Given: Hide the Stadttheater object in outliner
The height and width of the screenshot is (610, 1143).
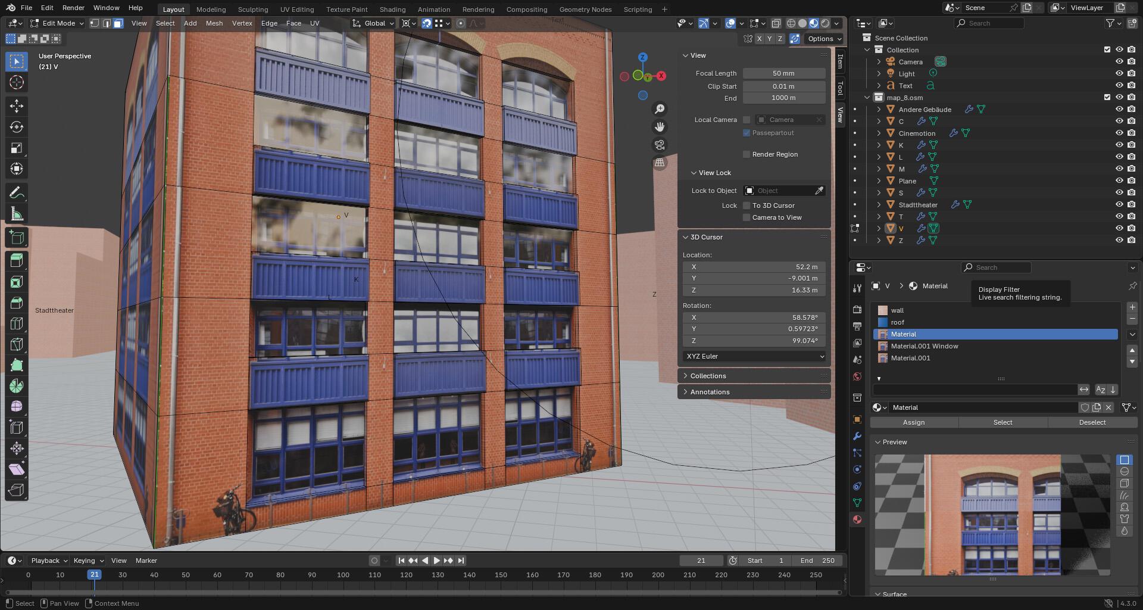Looking at the screenshot, I should [1119, 204].
